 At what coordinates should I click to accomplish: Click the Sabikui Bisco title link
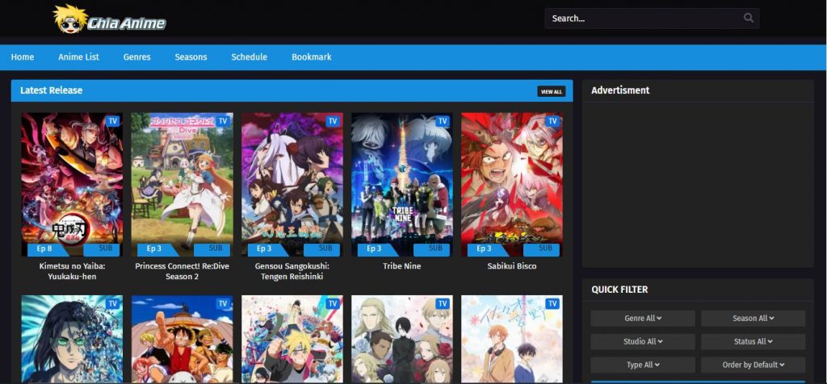click(511, 266)
